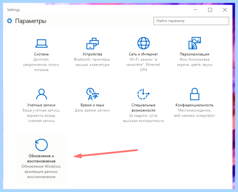Click the Параметры page title
The height and width of the screenshot is (192, 238).
click(x=31, y=21)
